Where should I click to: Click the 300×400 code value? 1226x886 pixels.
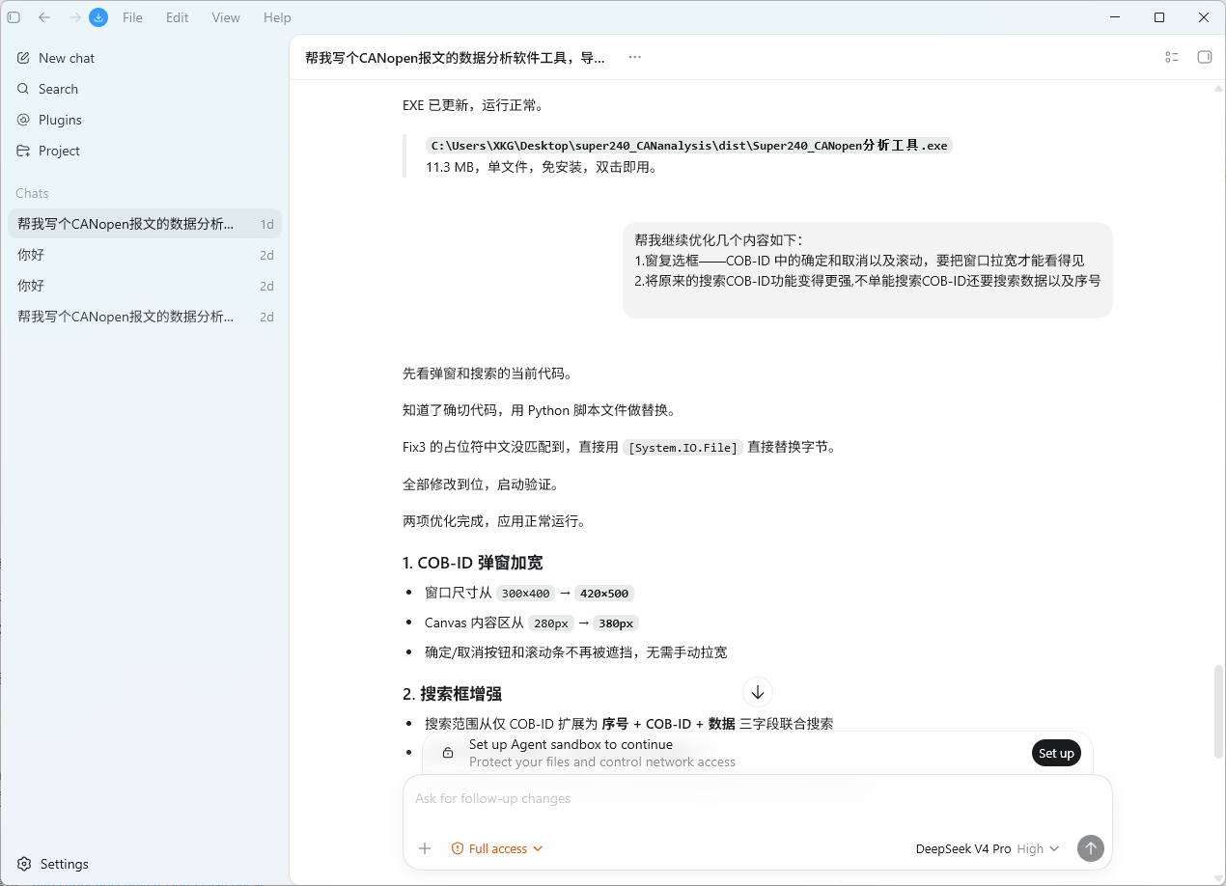click(525, 594)
